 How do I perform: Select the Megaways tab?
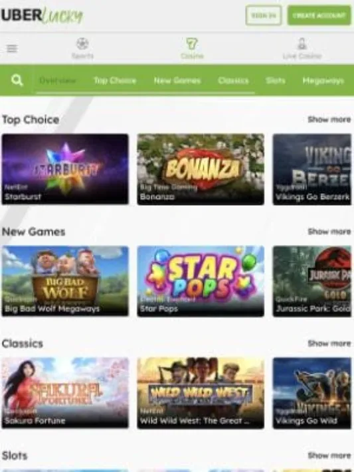323,81
